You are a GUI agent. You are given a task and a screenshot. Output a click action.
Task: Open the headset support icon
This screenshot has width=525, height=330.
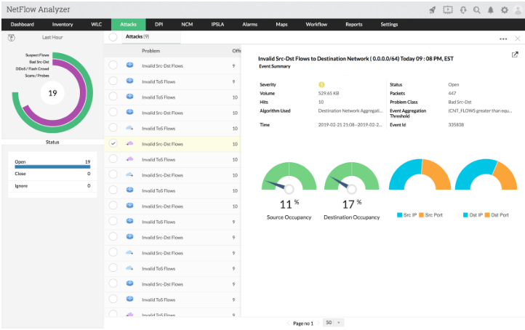(x=462, y=9)
